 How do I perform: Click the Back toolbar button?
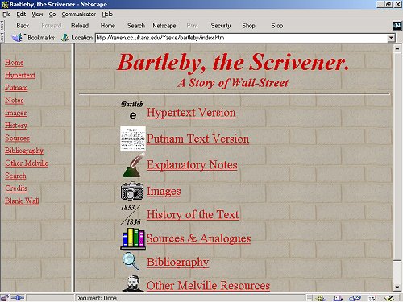23,26
